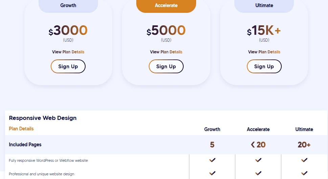Click Growth checkmark for unique website design
This screenshot has height=179, width=328.
coord(212,173)
